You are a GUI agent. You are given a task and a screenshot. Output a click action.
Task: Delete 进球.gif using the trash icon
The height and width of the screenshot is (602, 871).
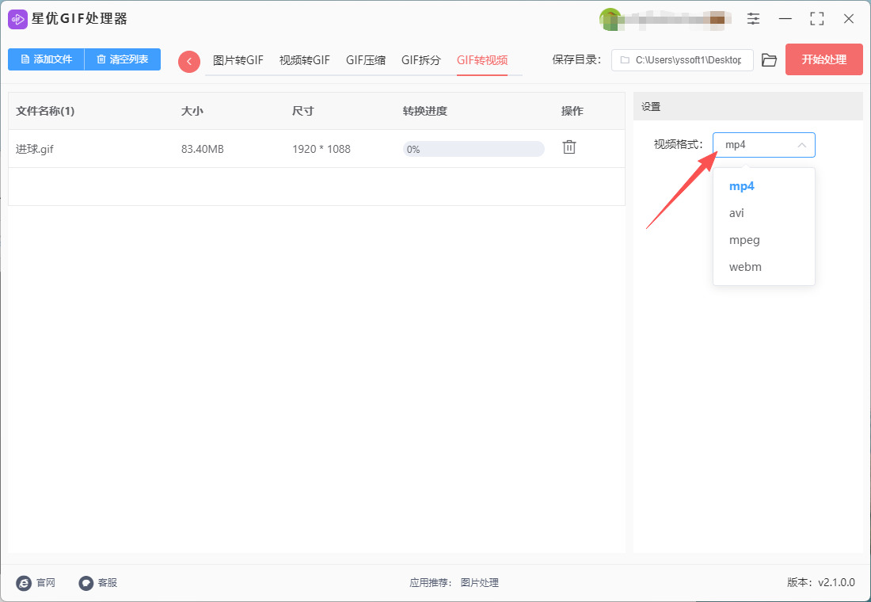(569, 147)
